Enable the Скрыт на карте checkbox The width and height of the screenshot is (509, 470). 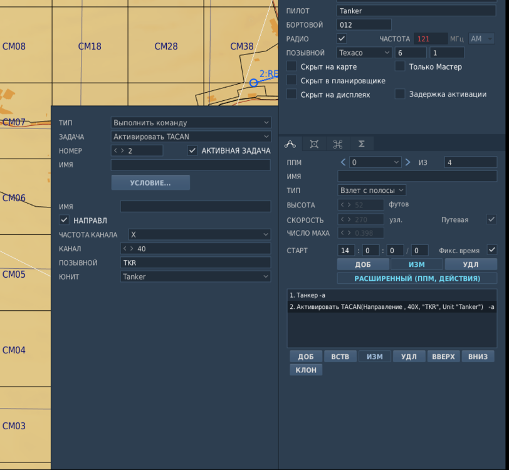coord(291,66)
